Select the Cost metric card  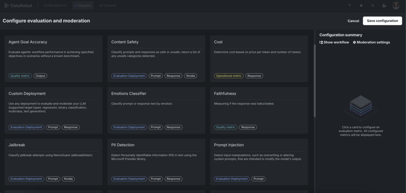click(x=259, y=59)
